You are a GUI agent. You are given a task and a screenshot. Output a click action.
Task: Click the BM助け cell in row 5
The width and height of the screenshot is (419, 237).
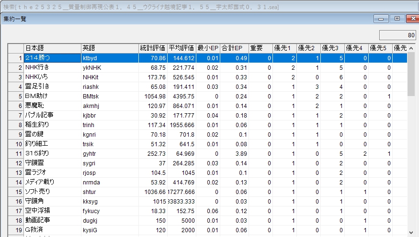[x=52, y=96]
